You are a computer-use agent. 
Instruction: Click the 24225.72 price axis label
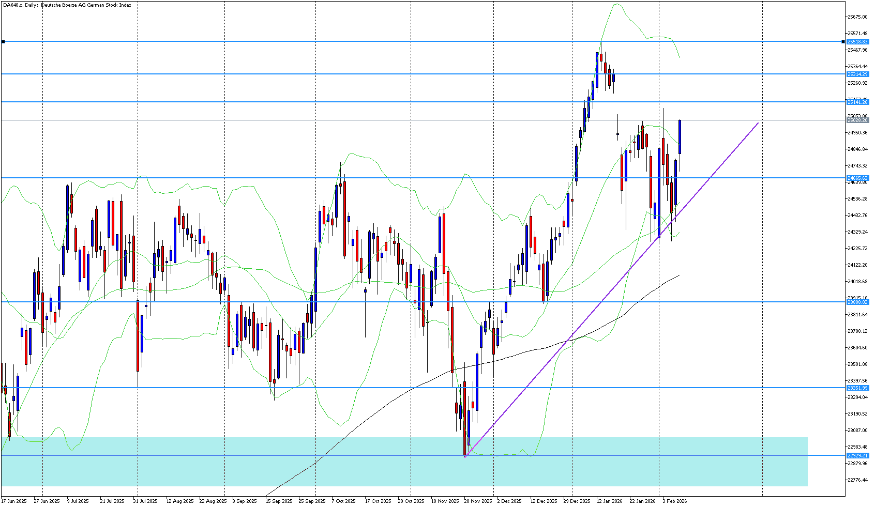pyautogui.click(x=858, y=249)
